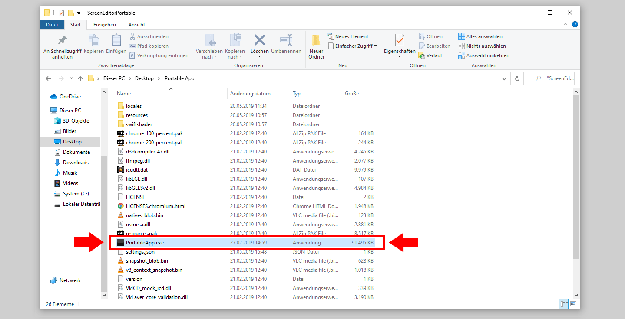Switch to details view toggle
Screen dimensions: 625x319
pyautogui.click(x=564, y=304)
